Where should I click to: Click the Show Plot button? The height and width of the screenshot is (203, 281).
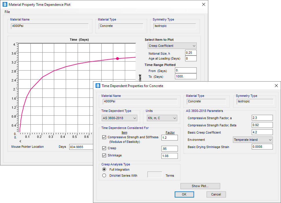point(200,186)
